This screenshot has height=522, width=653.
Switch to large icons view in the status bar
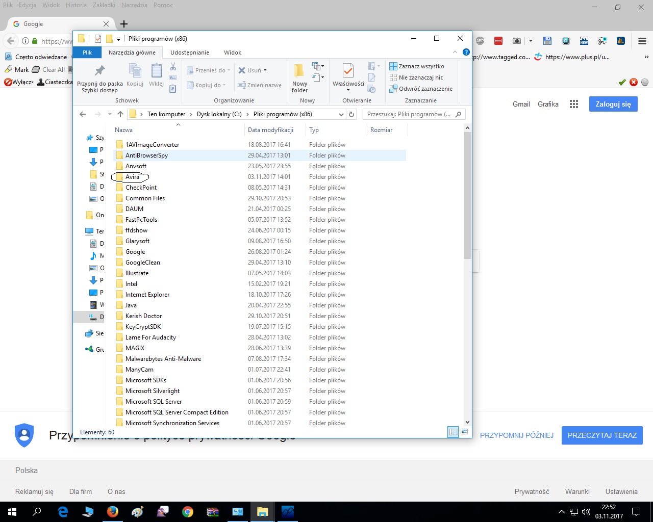(464, 432)
